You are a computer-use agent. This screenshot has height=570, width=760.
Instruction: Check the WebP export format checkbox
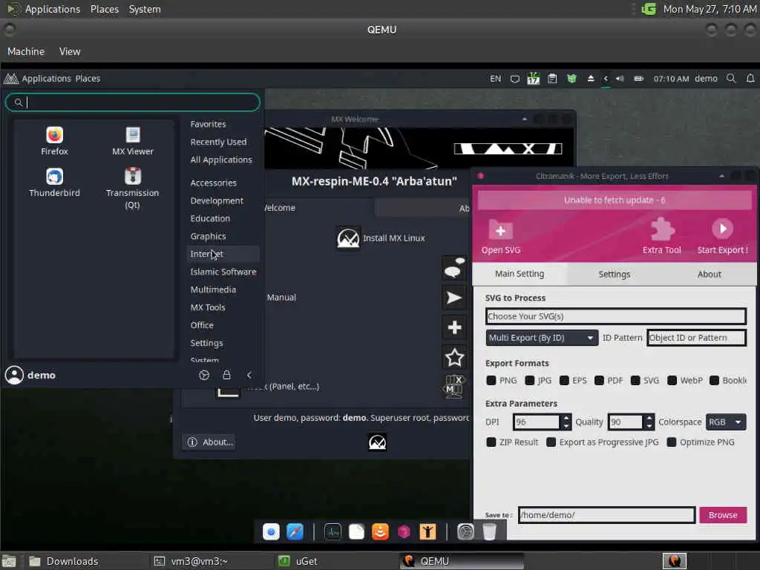tap(672, 381)
